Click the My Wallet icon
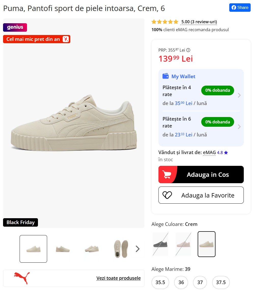The height and width of the screenshot is (290, 256). pos(166,76)
